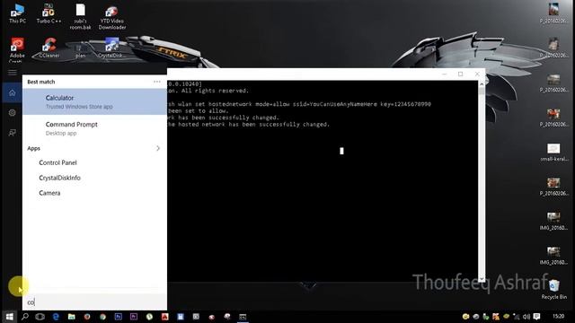
Task: Launch Firefox from the taskbar
Action: point(87,317)
